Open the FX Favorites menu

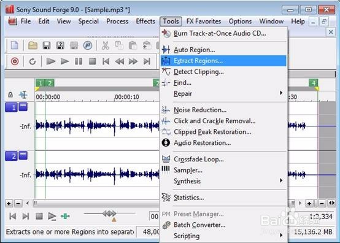[x=204, y=21]
